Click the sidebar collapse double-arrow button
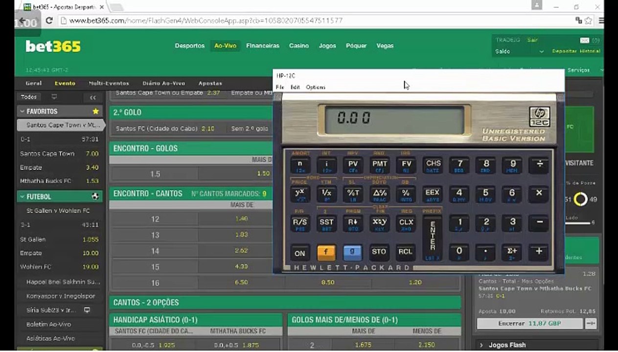 point(92,97)
